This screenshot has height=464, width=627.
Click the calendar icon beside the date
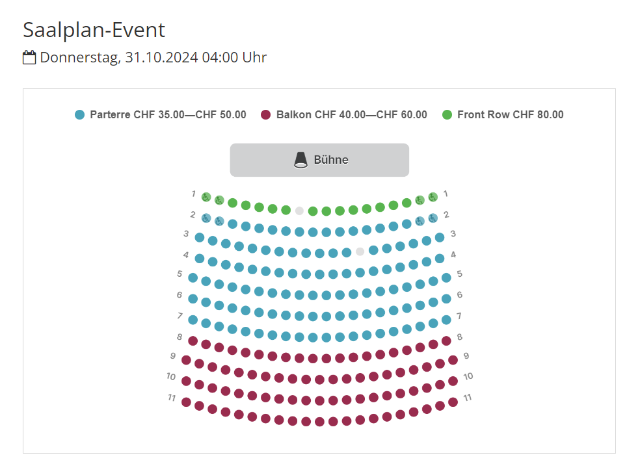pos(29,57)
